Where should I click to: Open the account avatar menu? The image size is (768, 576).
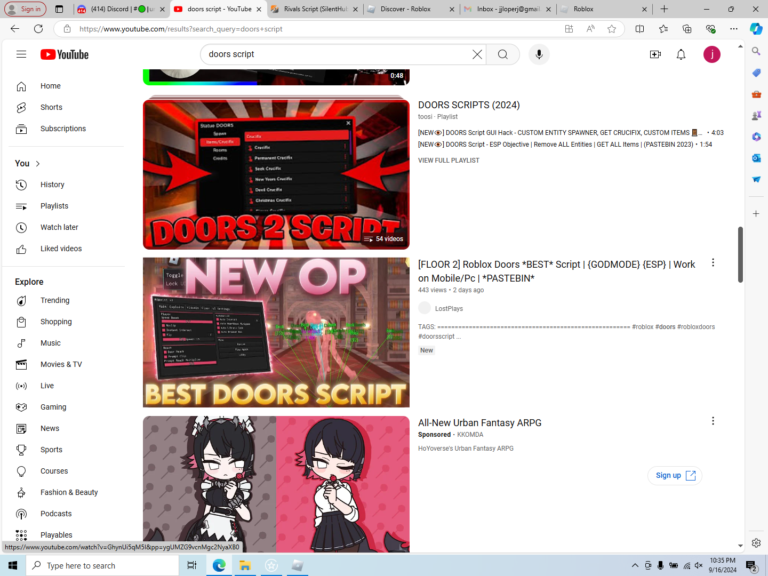click(712, 54)
